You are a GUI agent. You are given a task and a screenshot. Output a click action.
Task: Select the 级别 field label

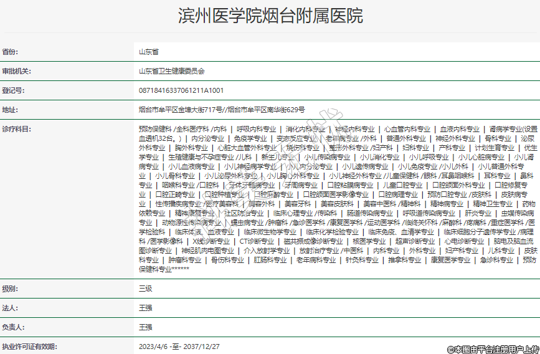11,289
